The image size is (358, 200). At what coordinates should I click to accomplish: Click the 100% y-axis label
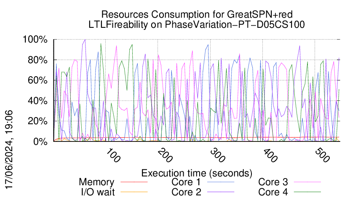[35, 40]
